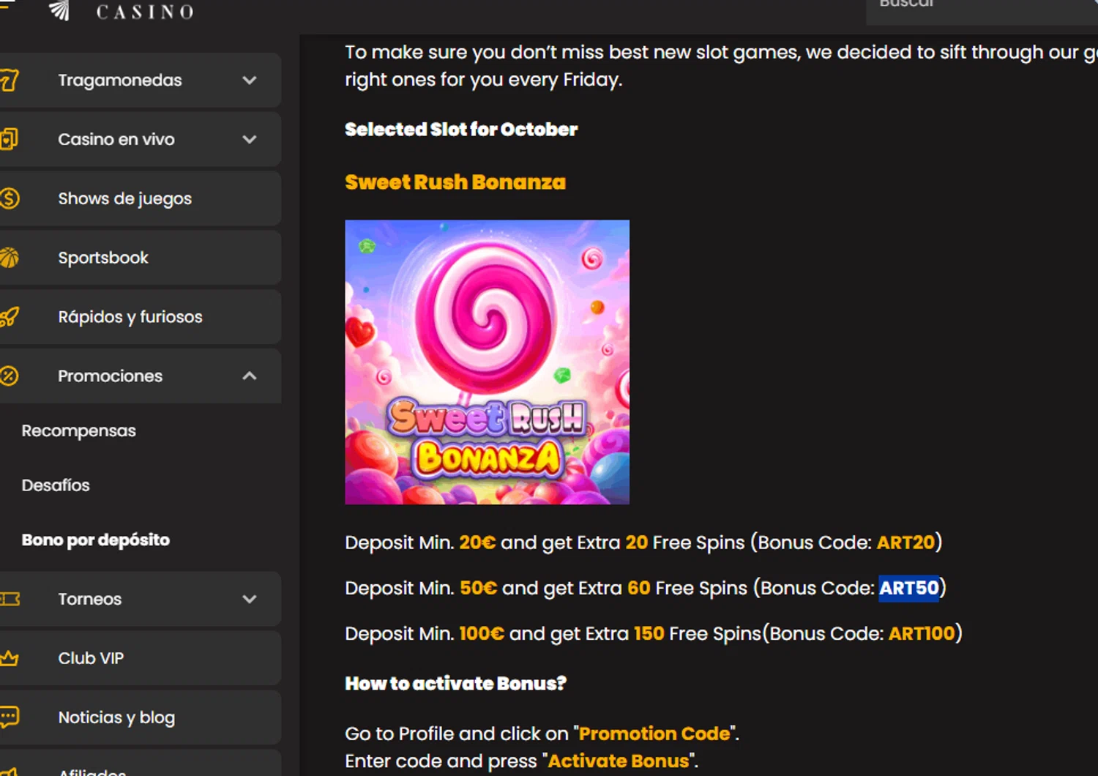Click the Sportsbook basketball icon
Screen dimensions: 1098x776
tap(9, 258)
